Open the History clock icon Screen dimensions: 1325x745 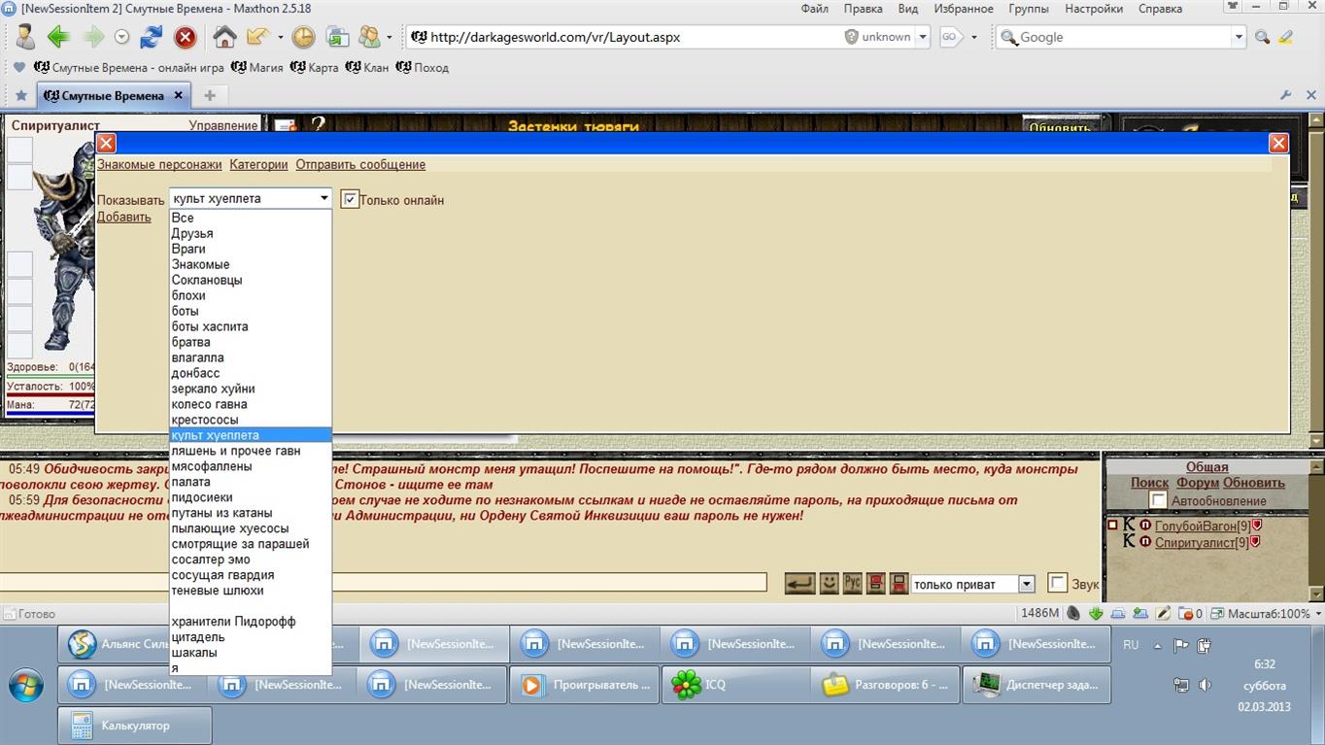tap(304, 37)
